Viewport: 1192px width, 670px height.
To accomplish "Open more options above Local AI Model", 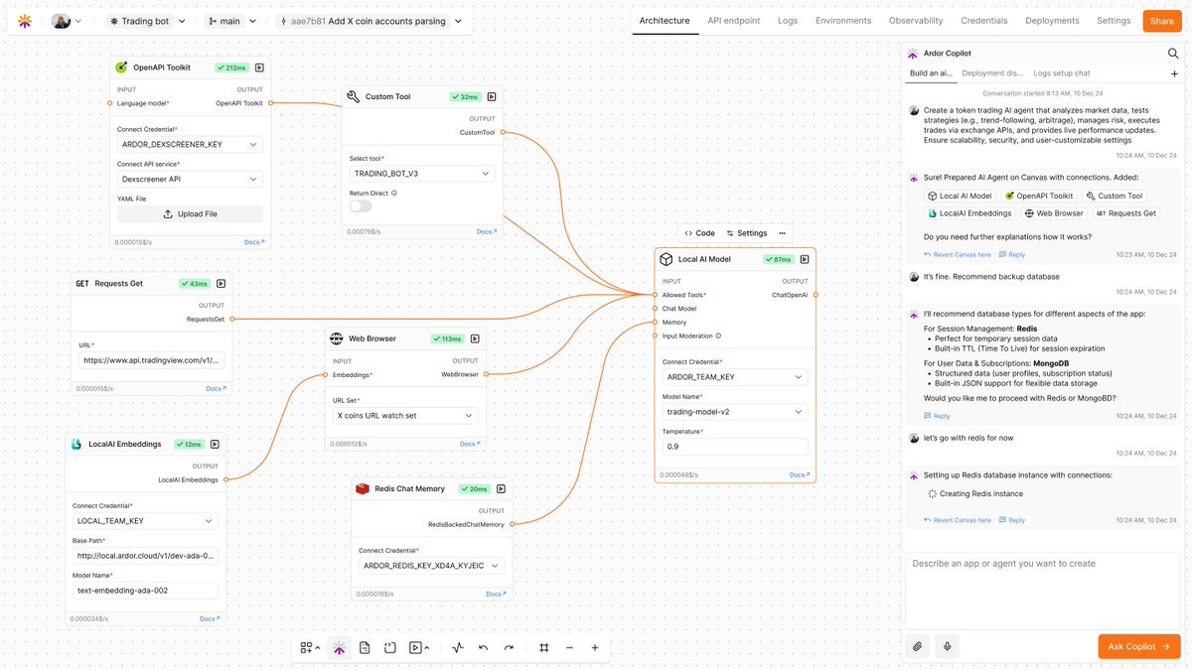I will [782, 233].
